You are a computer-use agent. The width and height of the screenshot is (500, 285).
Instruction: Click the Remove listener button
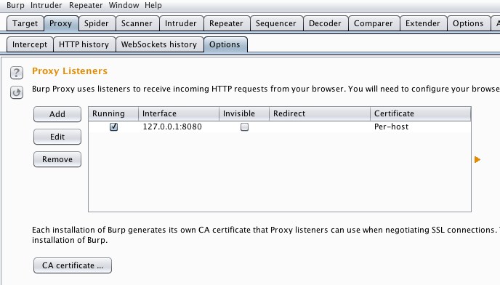pyautogui.click(x=57, y=159)
